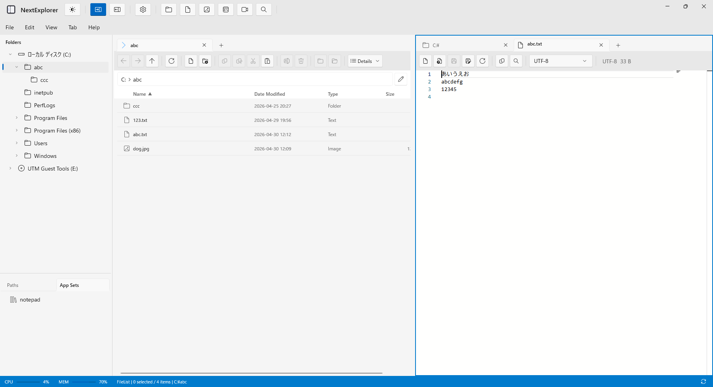This screenshot has height=387, width=713.
Task: Open the terminal icon in the title toolbar
Action: (226, 9)
